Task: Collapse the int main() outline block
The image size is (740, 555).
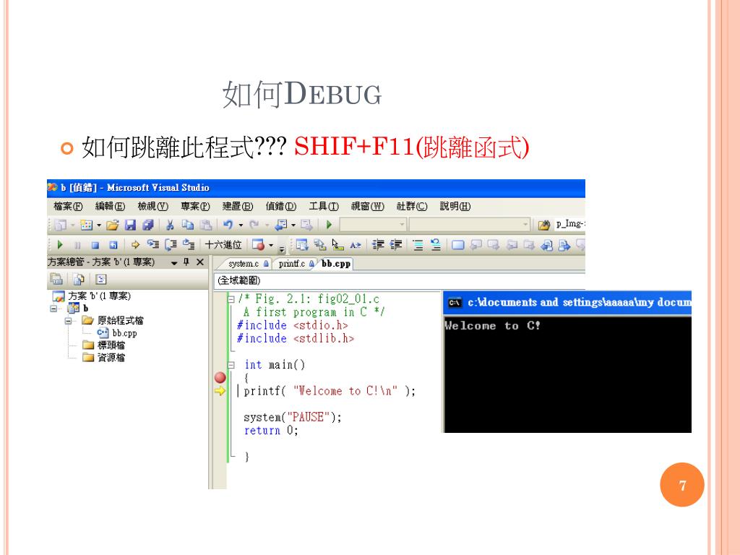Action: 231,365
